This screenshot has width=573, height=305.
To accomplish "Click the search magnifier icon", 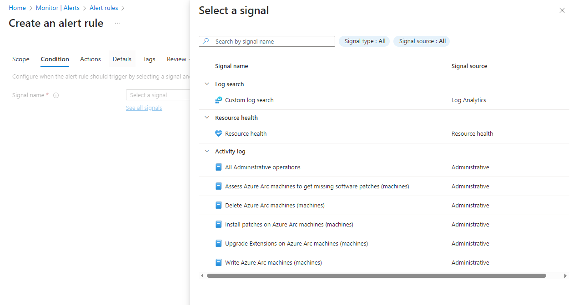I will pos(206,41).
